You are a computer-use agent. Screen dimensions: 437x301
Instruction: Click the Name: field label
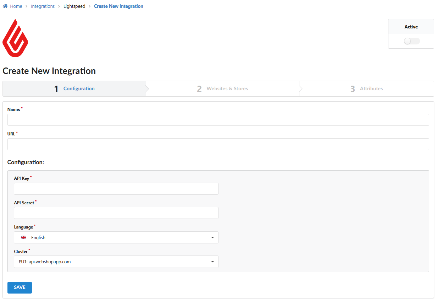point(14,109)
